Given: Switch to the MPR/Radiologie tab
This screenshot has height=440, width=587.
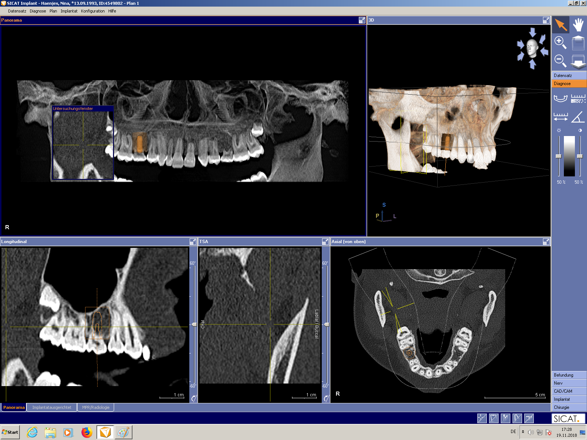Looking at the screenshot, I should [96, 407].
